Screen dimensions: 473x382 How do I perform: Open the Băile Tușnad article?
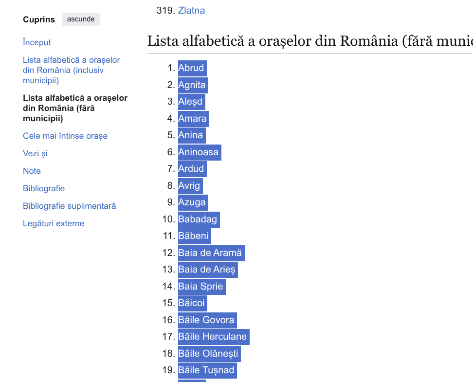206,370
